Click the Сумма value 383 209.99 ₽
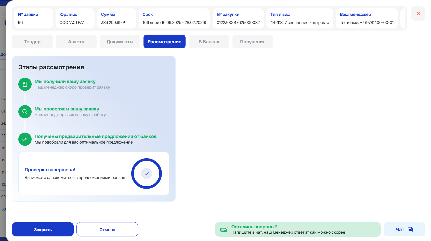This screenshot has width=431, height=241. [113, 22]
